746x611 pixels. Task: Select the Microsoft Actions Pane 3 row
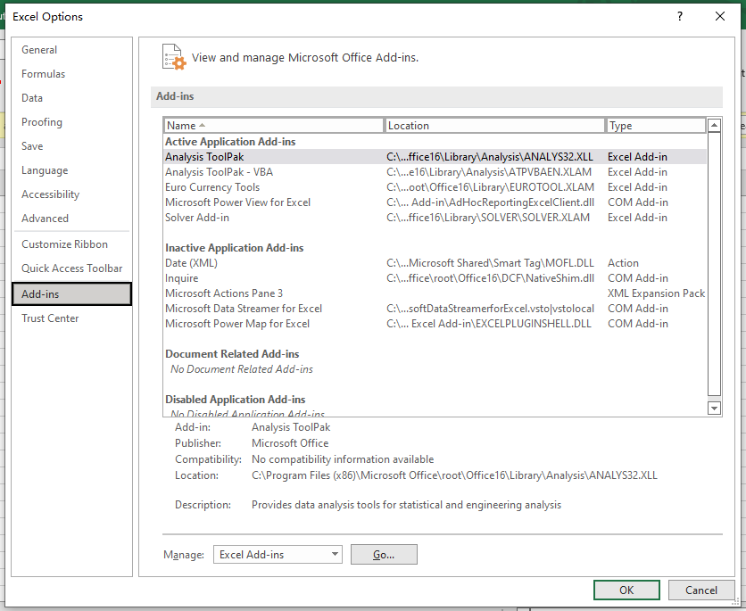coord(435,293)
